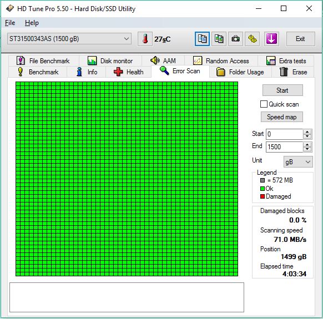Save a screenshot with camera icon
Screen dimensions: 323x319
click(235, 39)
